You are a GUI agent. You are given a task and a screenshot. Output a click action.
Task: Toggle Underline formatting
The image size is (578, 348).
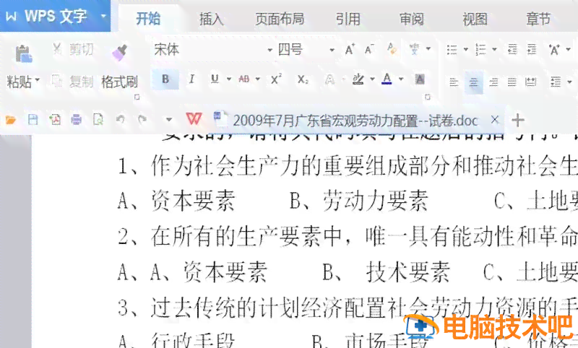215,79
